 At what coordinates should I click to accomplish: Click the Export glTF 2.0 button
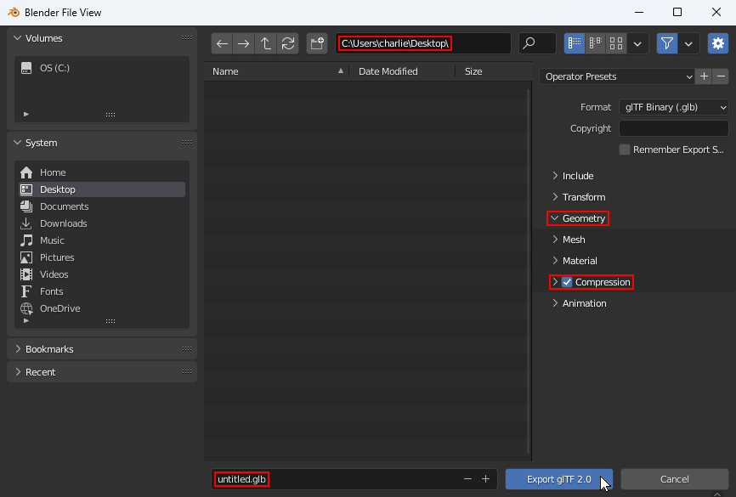(x=558, y=479)
